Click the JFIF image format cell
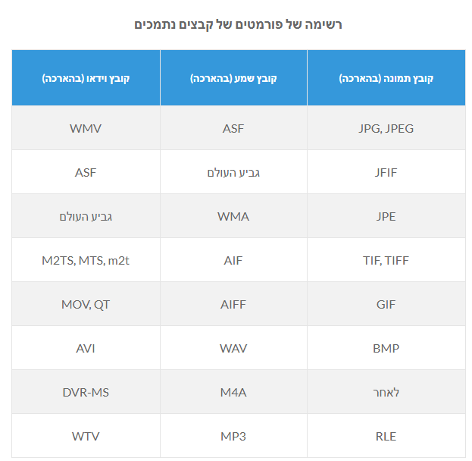The height and width of the screenshot is (461, 472). (386, 172)
